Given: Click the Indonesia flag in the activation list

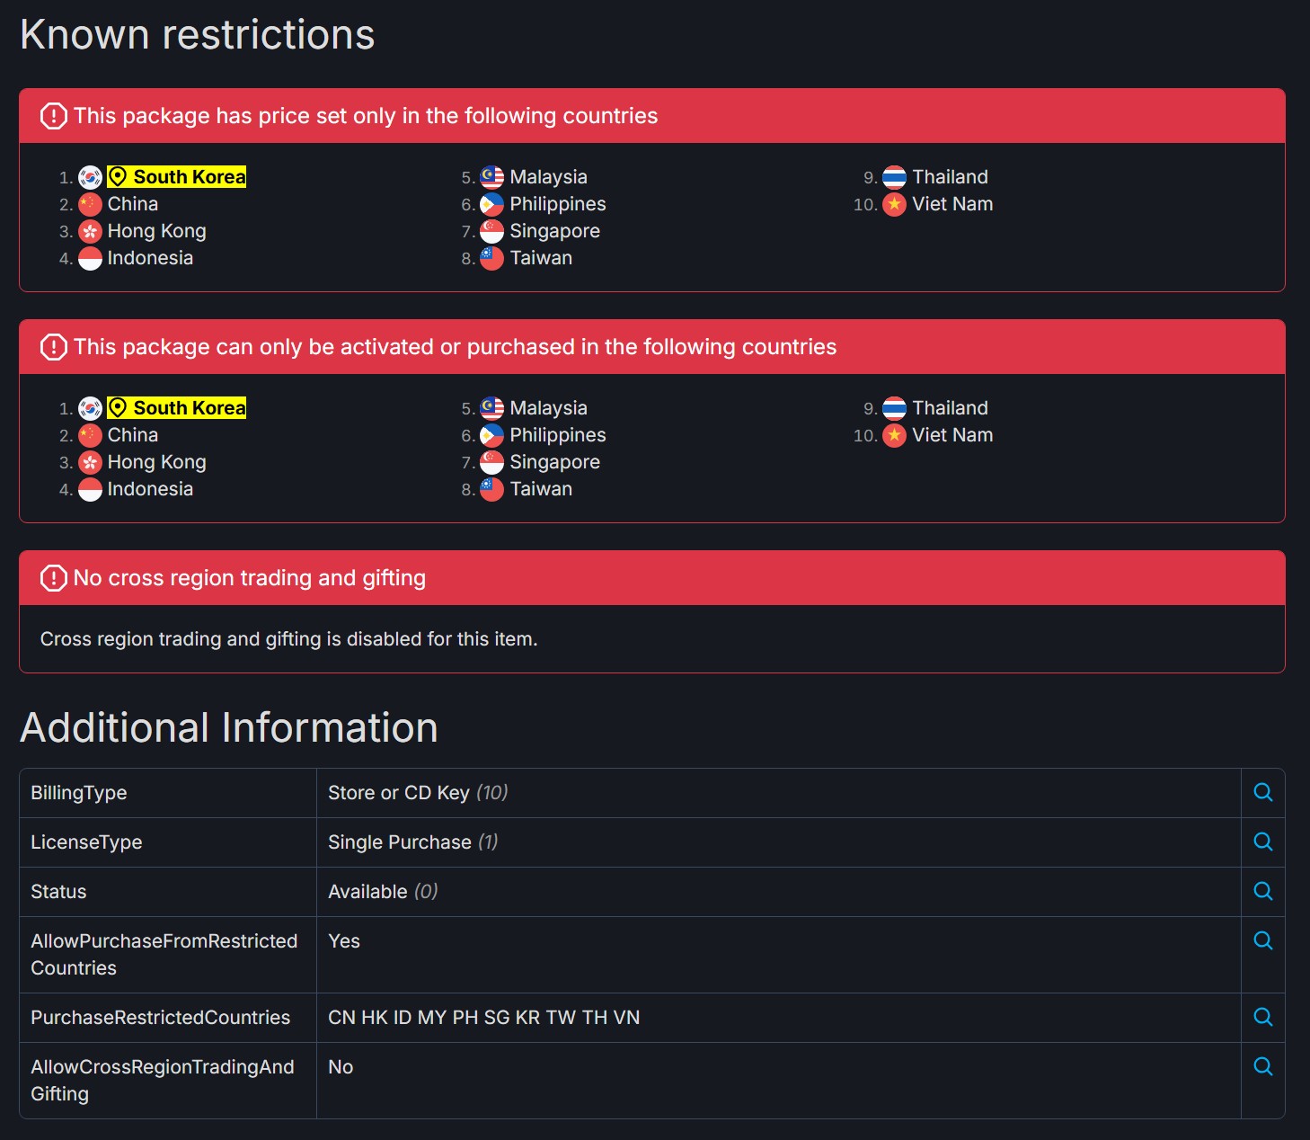Looking at the screenshot, I should pos(90,489).
